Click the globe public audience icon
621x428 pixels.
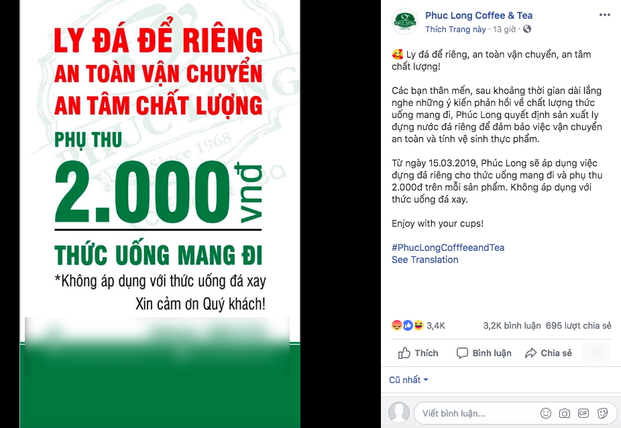[x=526, y=29]
